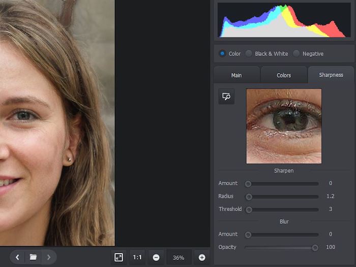This screenshot has height=267, width=356.
Task: Zoom out with the minus icon
Action: pos(156,257)
